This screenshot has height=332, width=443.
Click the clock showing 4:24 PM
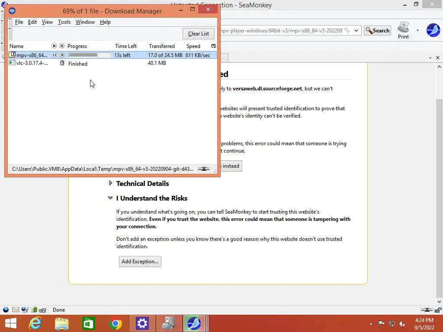coord(424,320)
